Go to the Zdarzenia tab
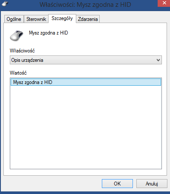 [x=88, y=19]
